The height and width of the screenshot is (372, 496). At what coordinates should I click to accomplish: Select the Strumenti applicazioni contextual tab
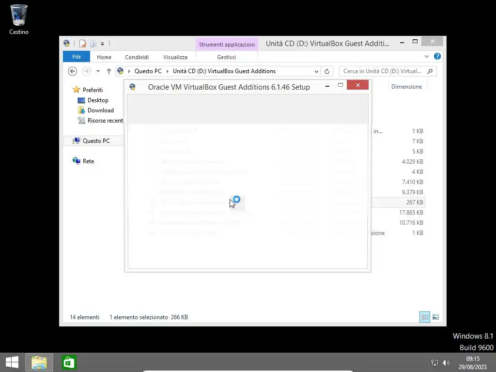click(227, 45)
